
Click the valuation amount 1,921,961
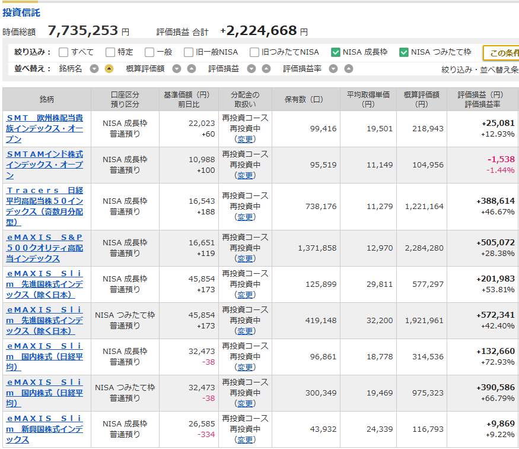424,321
